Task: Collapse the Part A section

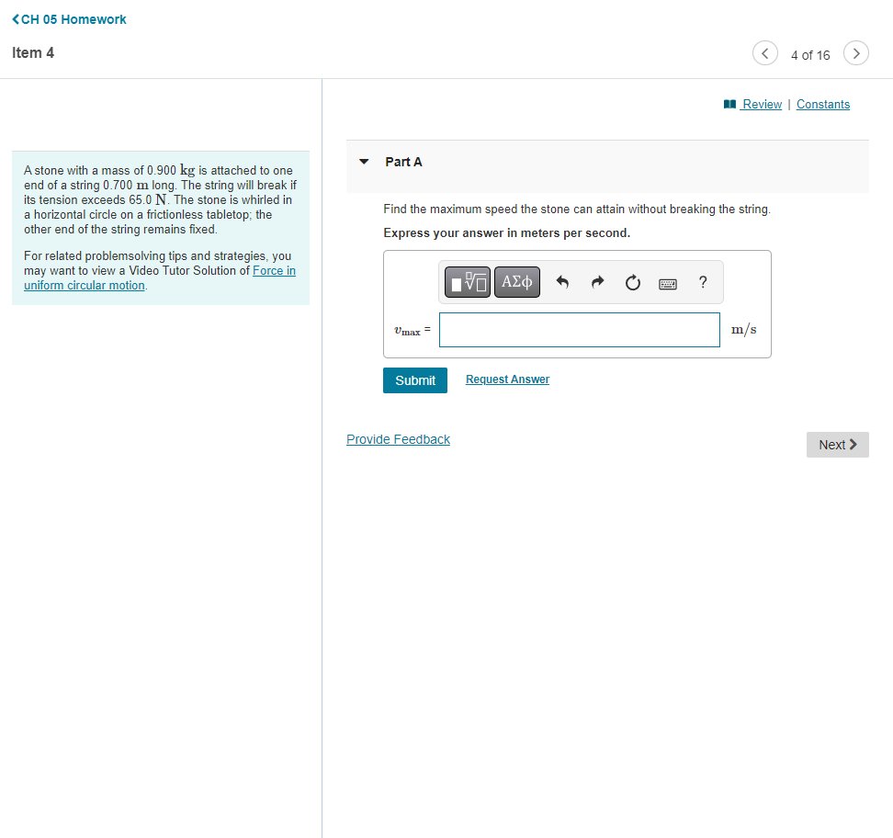Action: click(x=364, y=162)
